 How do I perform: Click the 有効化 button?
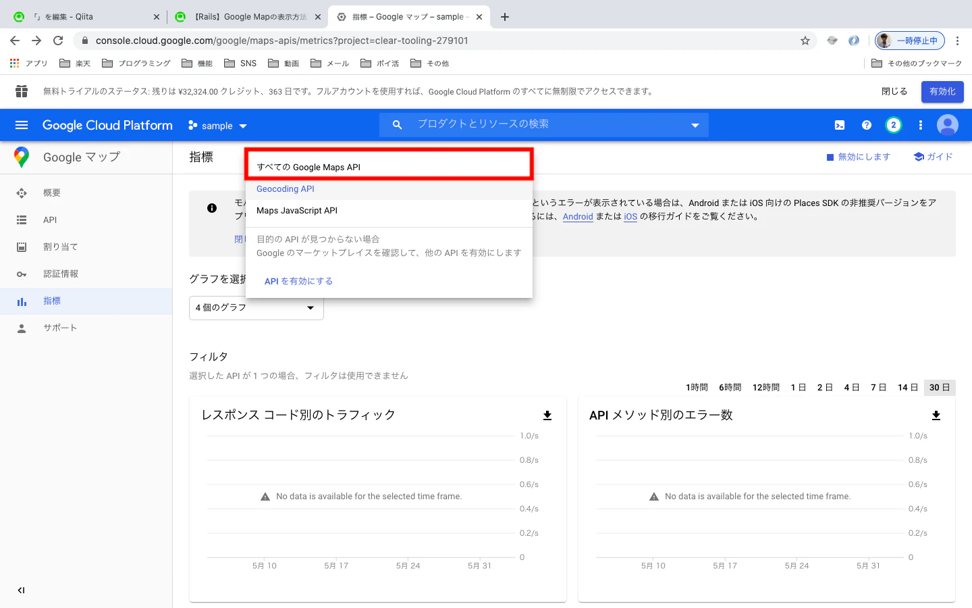click(942, 91)
